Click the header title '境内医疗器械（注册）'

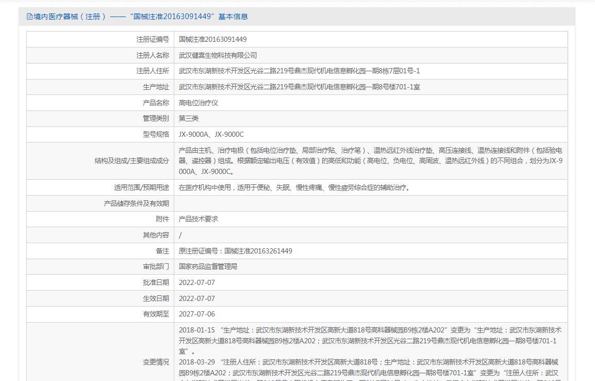(70, 17)
